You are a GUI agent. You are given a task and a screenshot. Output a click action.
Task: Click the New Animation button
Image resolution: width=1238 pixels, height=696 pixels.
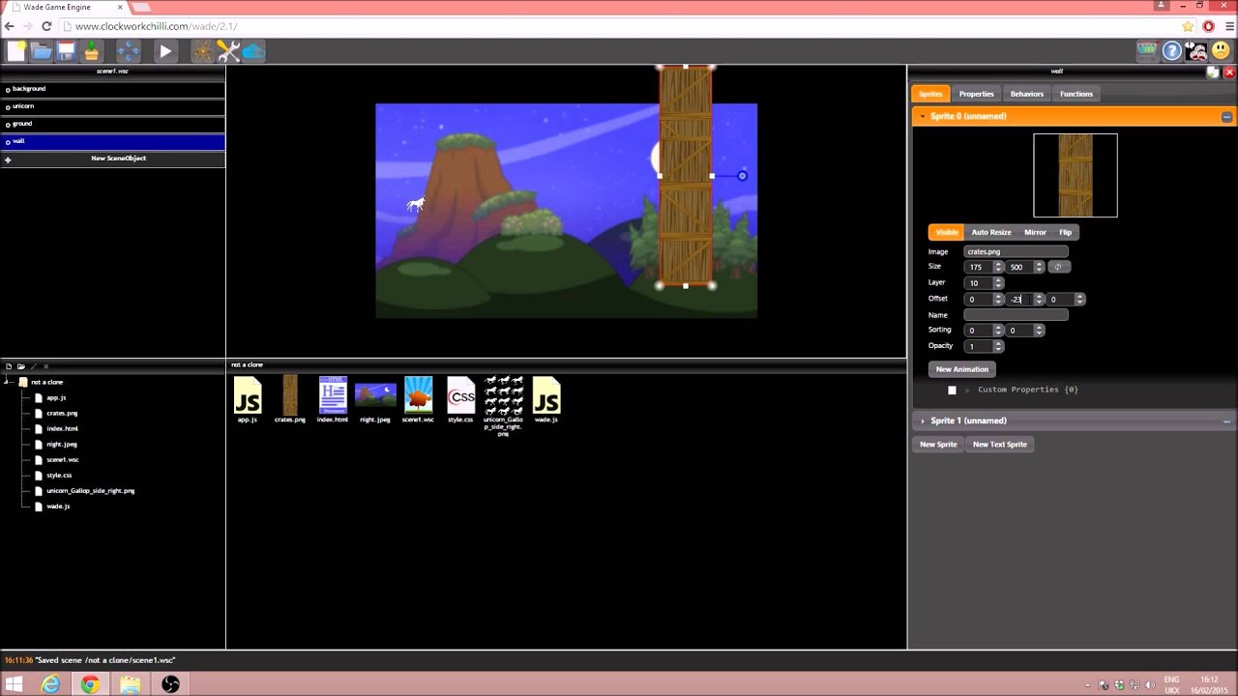coord(962,369)
